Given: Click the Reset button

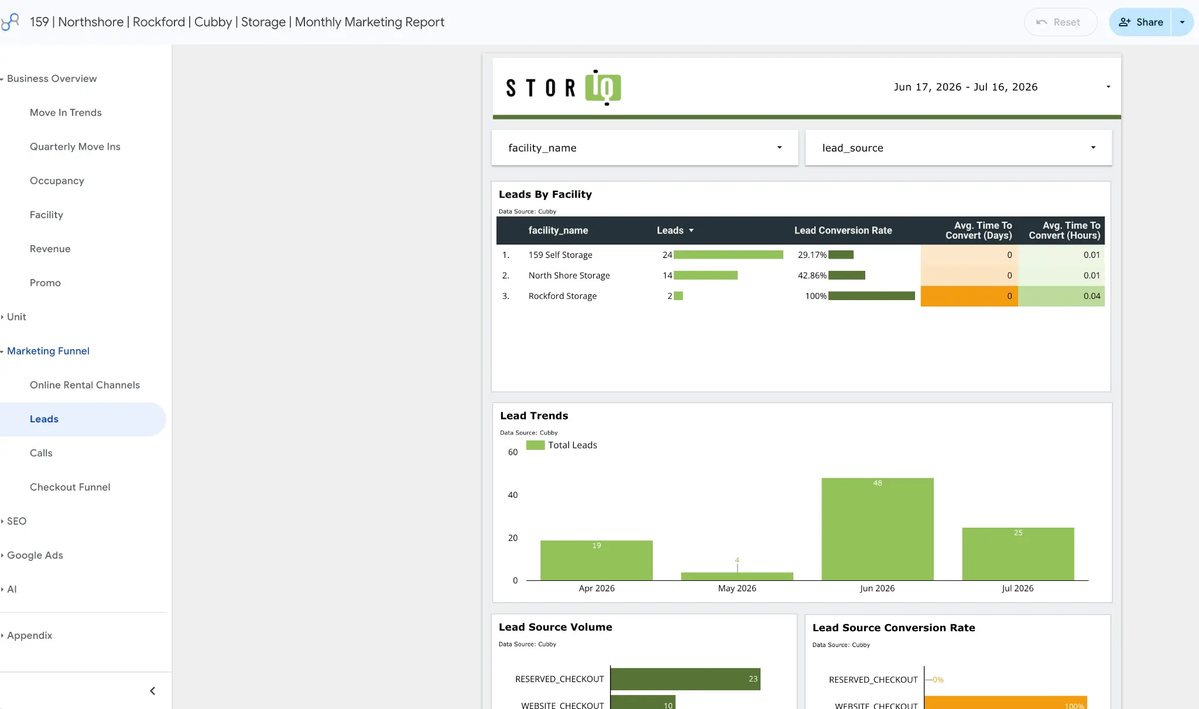Looking at the screenshot, I should click(x=1060, y=22).
